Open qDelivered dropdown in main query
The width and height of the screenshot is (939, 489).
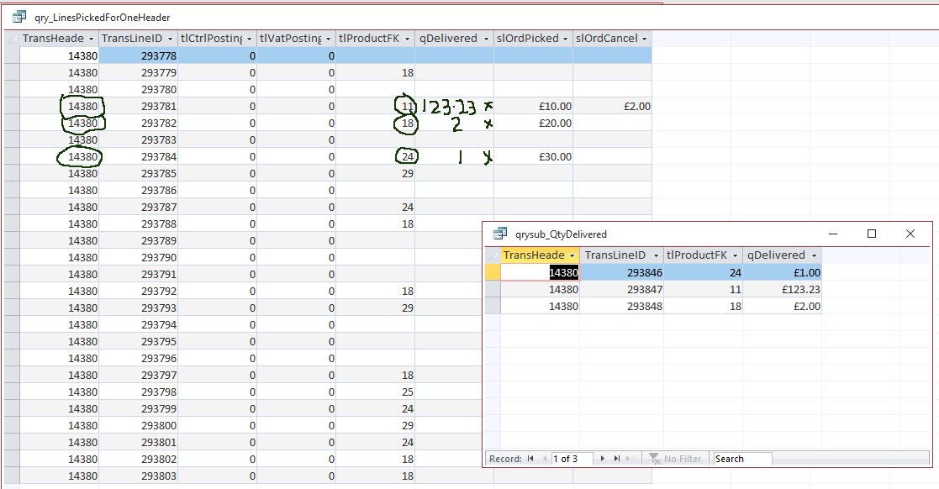pos(486,39)
